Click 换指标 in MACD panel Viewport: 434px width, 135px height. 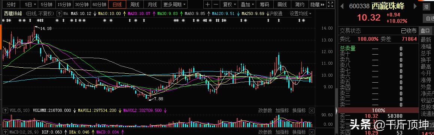click(299, 132)
